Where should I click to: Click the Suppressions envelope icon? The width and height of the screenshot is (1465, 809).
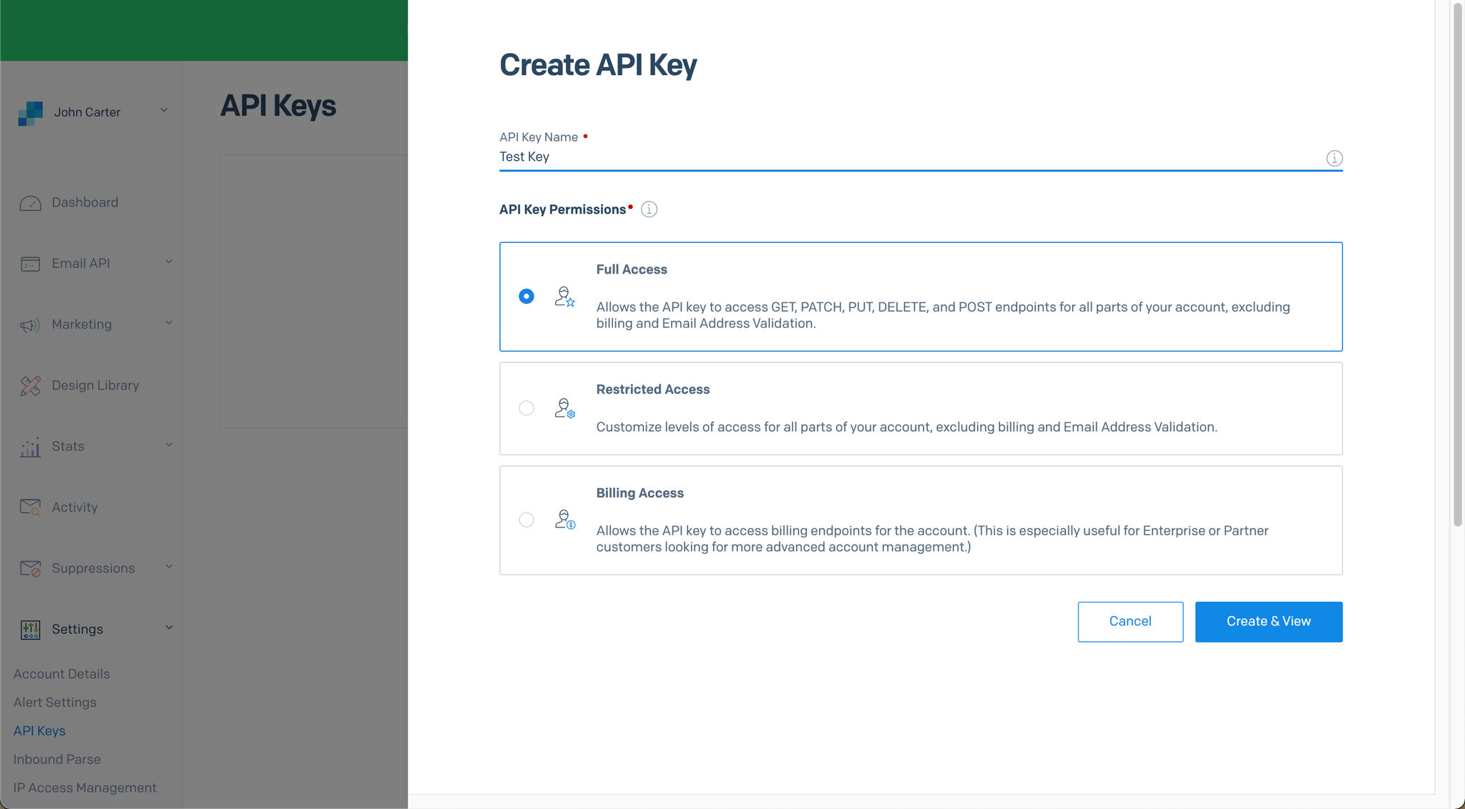click(30, 569)
